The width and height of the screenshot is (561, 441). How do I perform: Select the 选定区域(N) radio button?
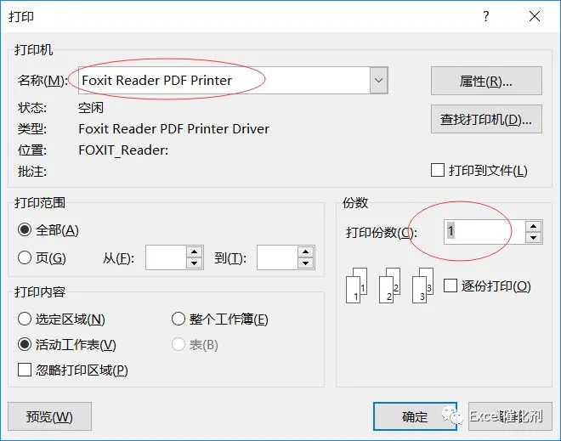pyautogui.click(x=25, y=319)
